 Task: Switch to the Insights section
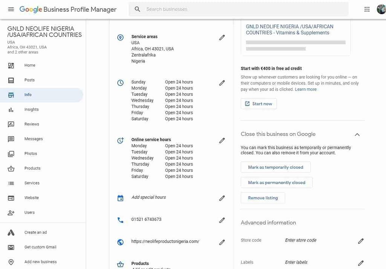(31, 109)
